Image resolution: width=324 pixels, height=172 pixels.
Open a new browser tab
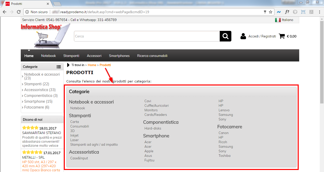[57, 4]
